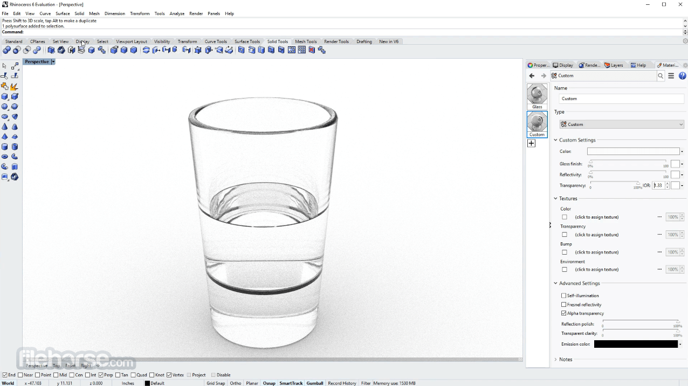Toggle Gumball in status bar
Screen dimensions: 688x386
pyautogui.click(x=315, y=383)
